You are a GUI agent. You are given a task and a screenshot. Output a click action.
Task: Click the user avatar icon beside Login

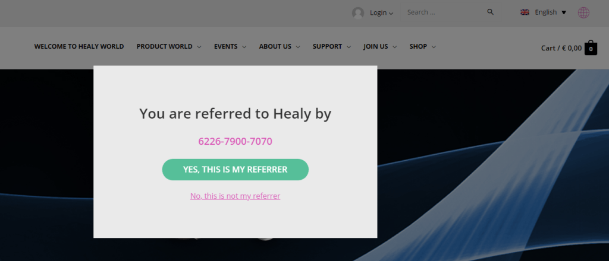pyautogui.click(x=358, y=12)
